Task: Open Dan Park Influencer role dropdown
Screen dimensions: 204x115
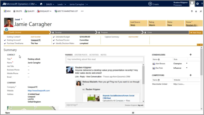Action: (187, 68)
